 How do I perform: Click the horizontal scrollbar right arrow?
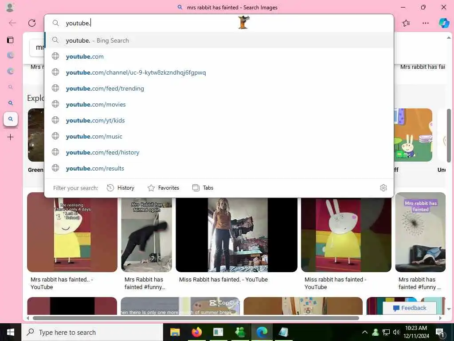click(440, 318)
